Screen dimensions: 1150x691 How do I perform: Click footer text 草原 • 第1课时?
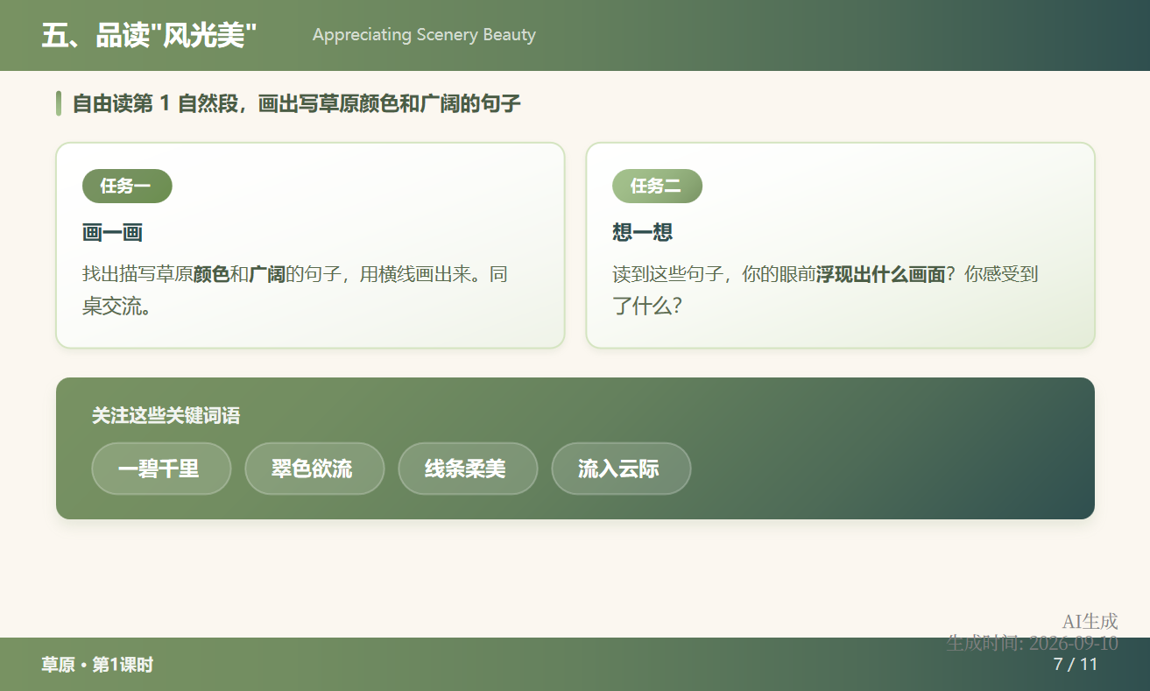97,665
